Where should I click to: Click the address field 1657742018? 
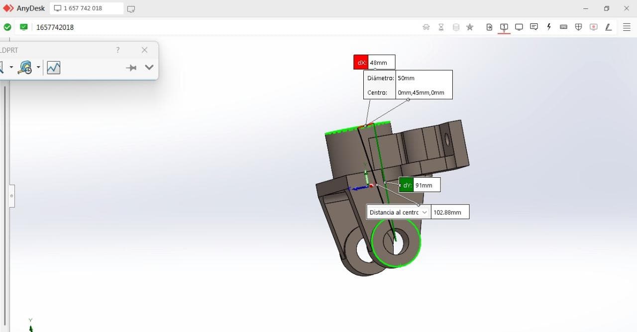55,27
